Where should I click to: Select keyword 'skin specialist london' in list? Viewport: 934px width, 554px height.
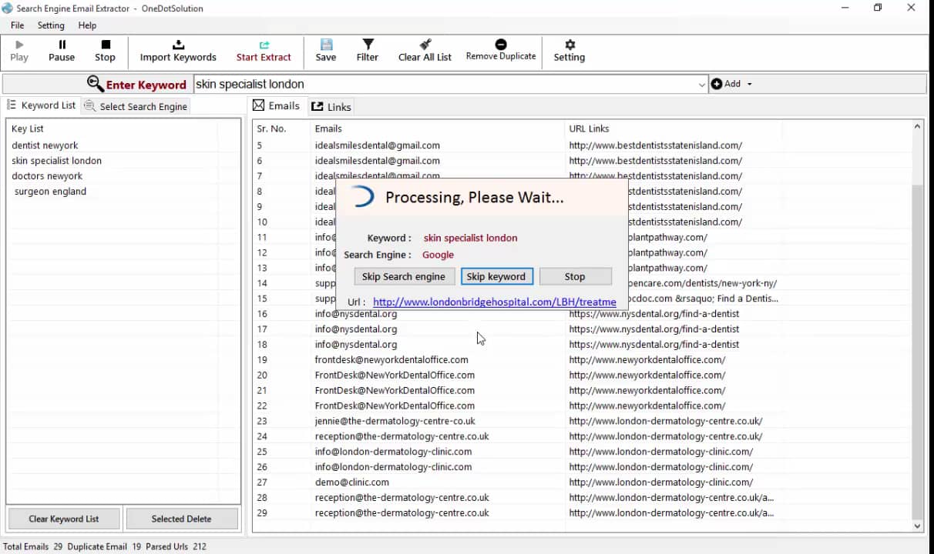pyautogui.click(x=56, y=160)
